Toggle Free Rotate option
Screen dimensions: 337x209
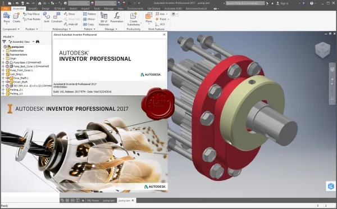tap(31, 19)
